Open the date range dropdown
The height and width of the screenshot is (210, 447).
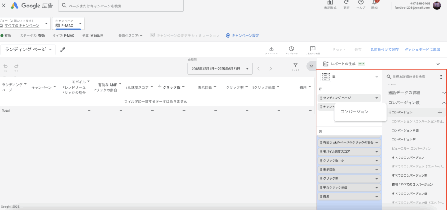220,69
